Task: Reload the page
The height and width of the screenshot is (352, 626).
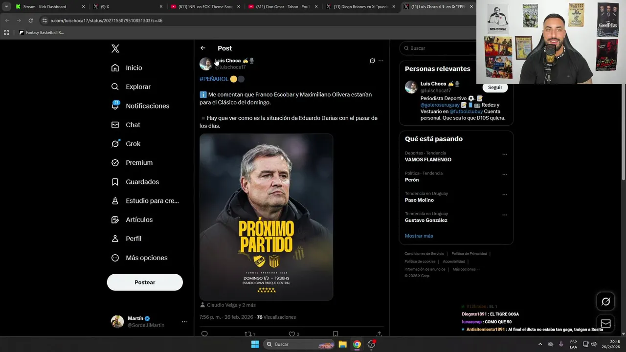Action: tap(30, 21)
